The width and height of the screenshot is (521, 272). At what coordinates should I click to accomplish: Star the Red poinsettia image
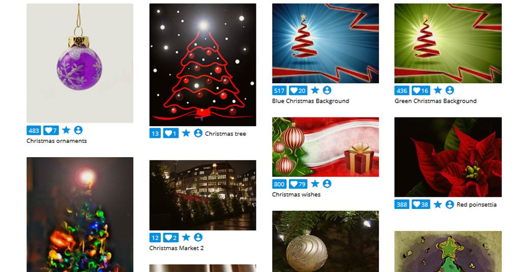click(438, 204)
